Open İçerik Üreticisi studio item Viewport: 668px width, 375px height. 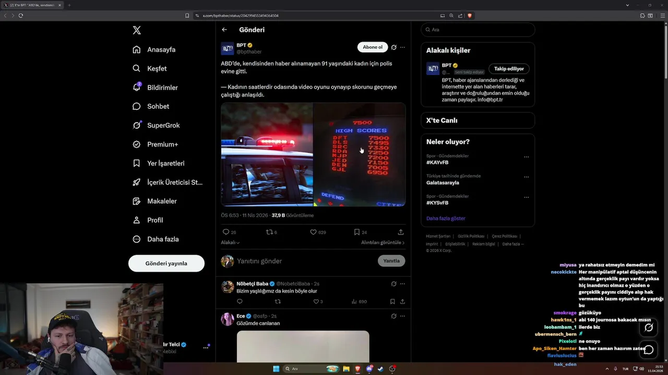click(168, 182)
